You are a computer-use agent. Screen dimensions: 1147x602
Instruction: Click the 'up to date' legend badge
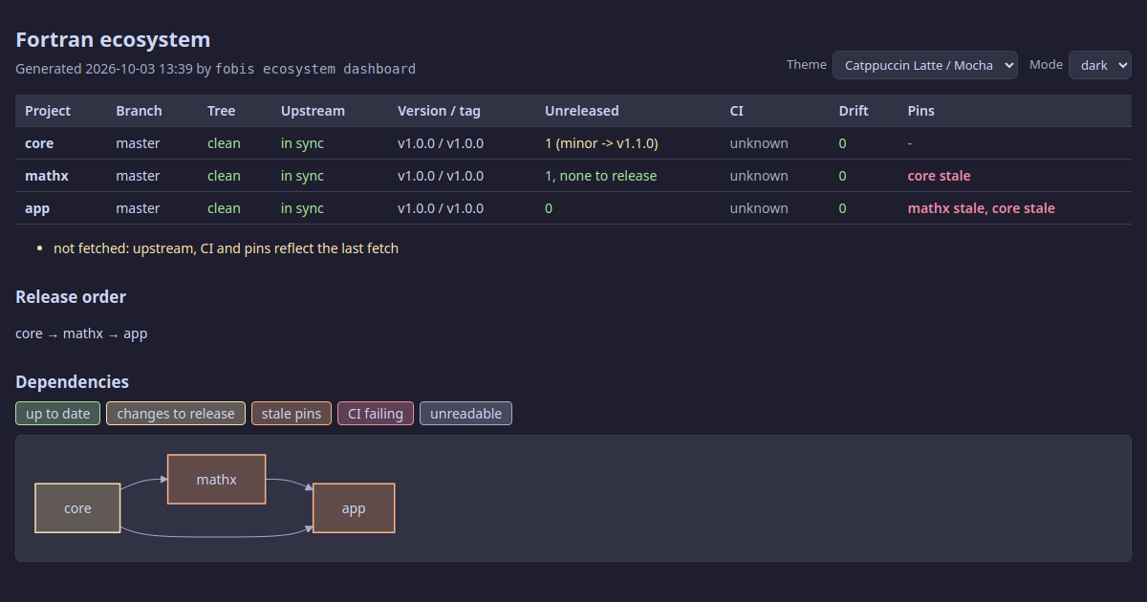click(57, 414)
